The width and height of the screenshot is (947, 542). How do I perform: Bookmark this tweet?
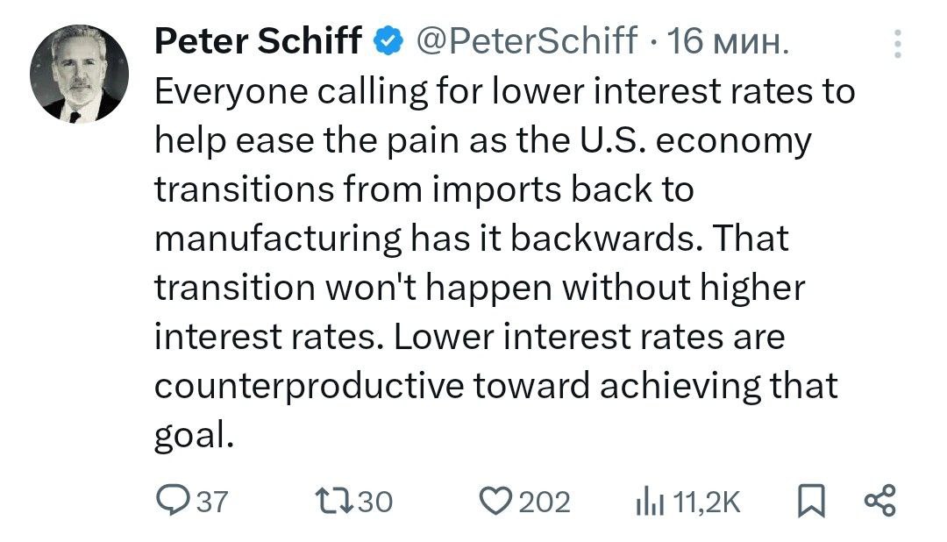click(811, 501)
